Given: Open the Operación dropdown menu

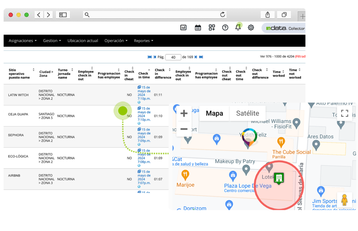Looking at the screenshot, I should 116,41.
